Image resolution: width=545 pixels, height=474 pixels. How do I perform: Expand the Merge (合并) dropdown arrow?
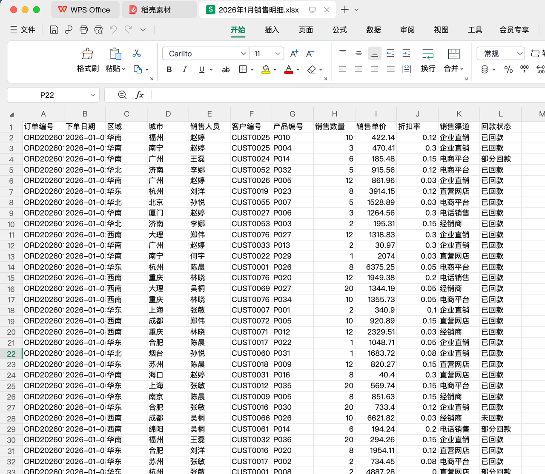(x=462, y=69)
